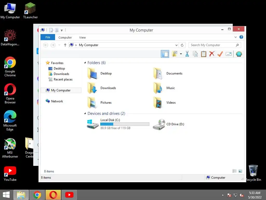Click File Explorer in the taskbar
Image resolution: width=266 pixels, height=200 pixels.
[x=21, y=195]
